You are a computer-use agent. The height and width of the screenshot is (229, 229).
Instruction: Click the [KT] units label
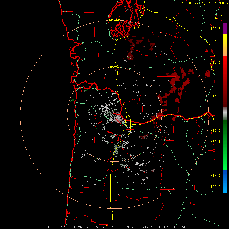tap(217, 18)
